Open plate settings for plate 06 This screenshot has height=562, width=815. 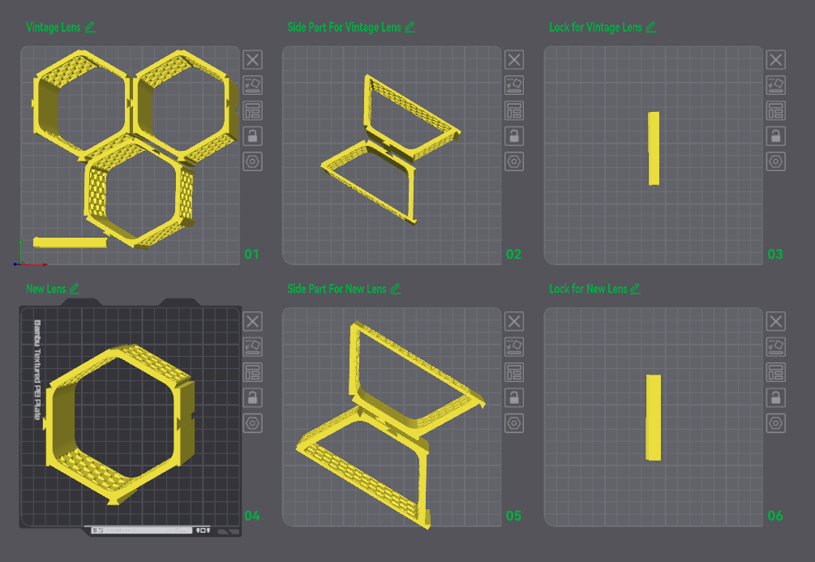click(776, 423)
